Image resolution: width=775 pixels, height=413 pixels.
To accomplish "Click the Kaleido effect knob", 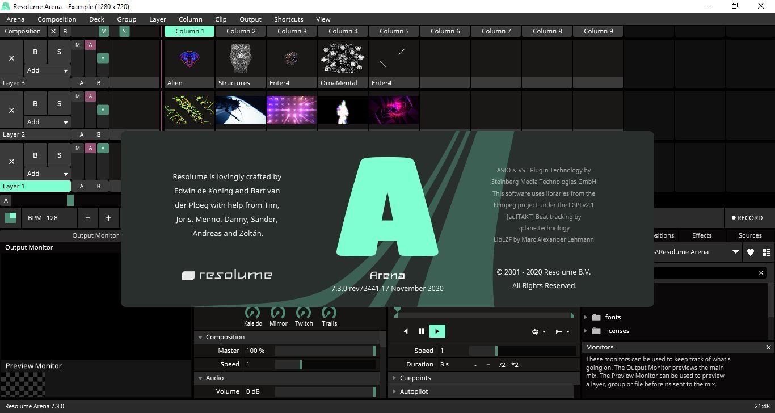I will [x=252, y=313].
